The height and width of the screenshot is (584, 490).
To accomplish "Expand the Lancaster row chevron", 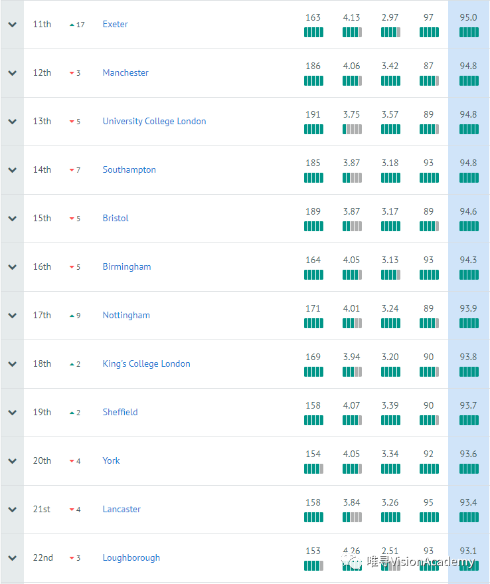I will click(x=13, y=509).
